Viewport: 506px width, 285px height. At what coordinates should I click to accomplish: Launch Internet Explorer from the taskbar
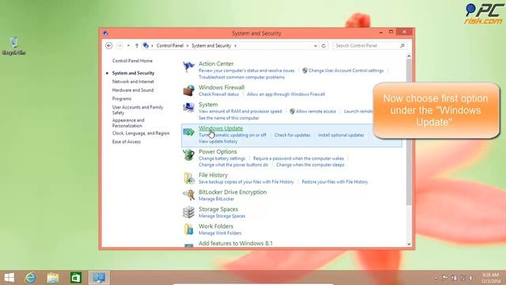(31, 278)
